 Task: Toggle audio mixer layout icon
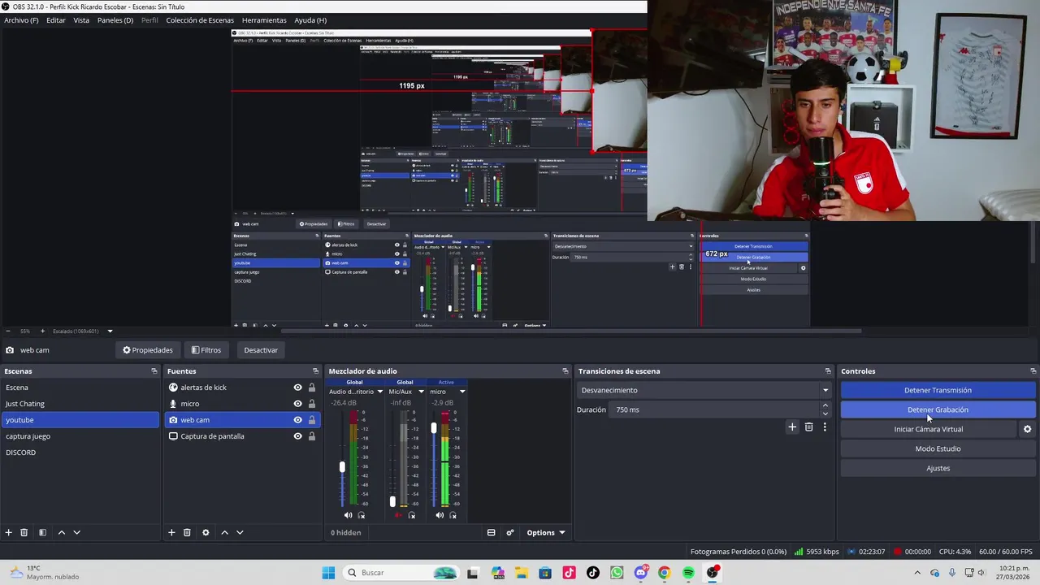[491, 532]
